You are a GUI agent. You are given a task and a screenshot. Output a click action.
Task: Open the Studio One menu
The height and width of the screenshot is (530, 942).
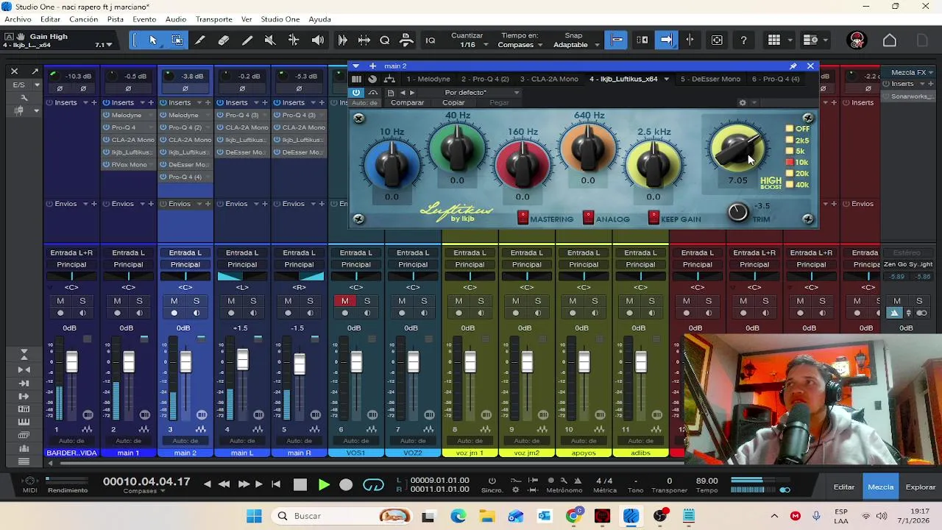click(x=280, y=19)
